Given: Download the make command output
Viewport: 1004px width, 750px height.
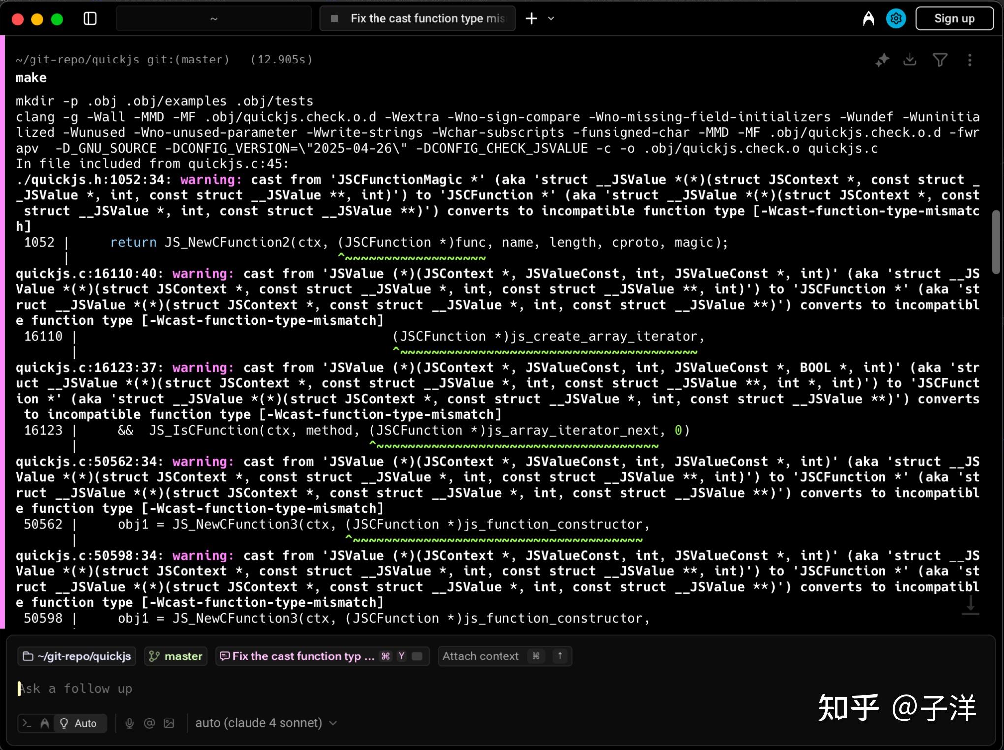Looking at the screenshot, I should point(910,60).
